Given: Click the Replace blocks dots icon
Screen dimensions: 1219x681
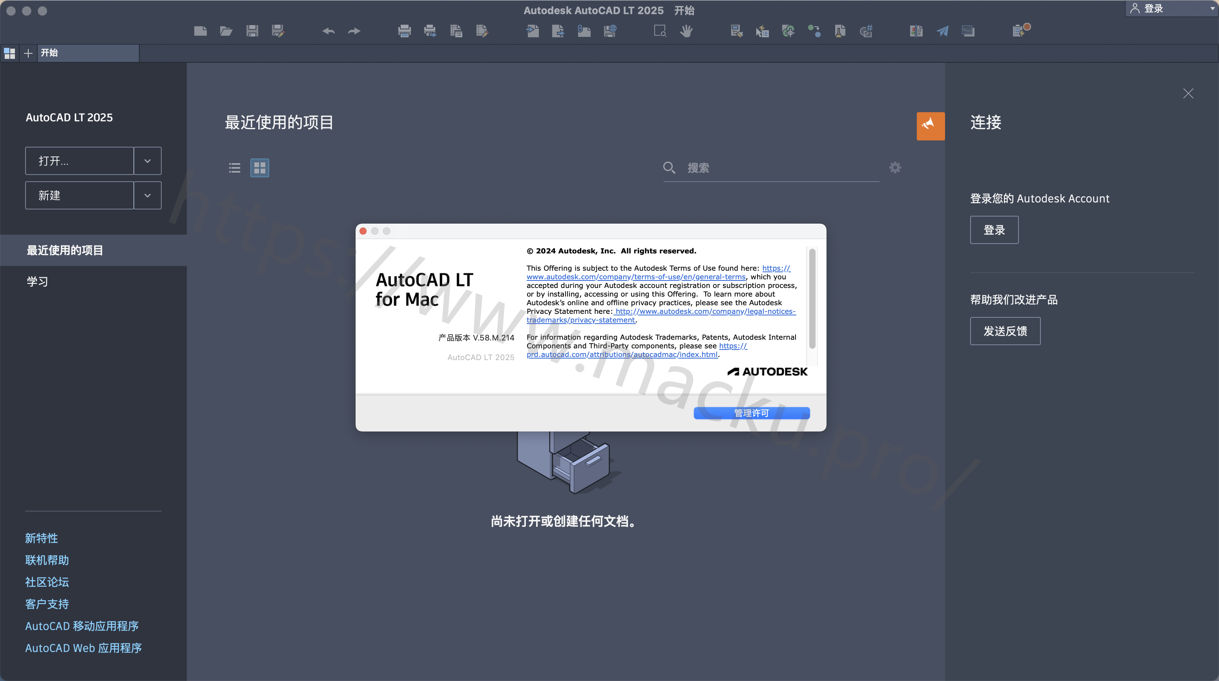Looking at the screenshot, I should tap(814, 31).
